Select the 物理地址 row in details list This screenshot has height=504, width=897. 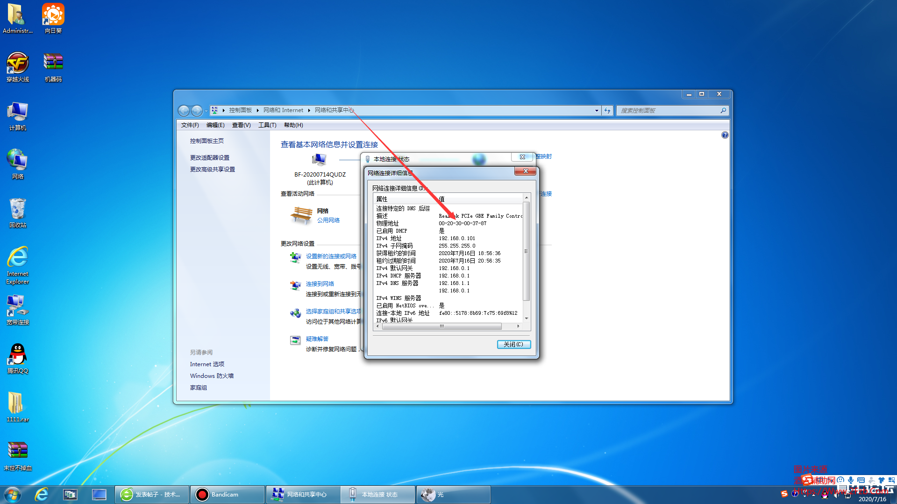point(448,224)
